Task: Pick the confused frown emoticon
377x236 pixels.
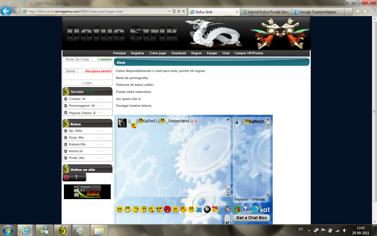Action: click(175, 209)
